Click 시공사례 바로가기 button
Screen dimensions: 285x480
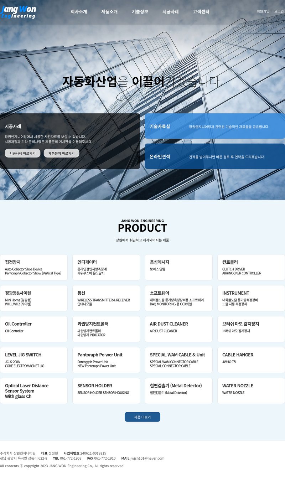[22, 153]
